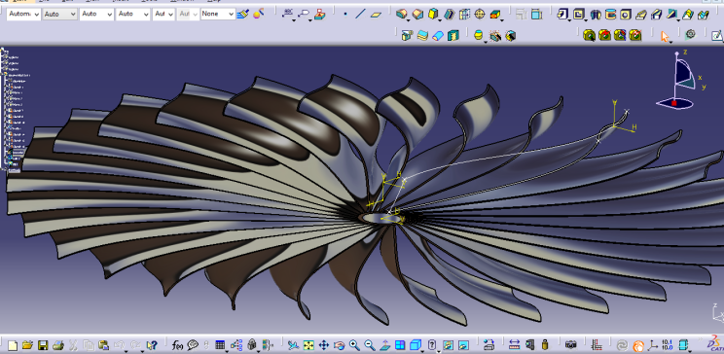The image size is (724, 354).
Task: Toggle Swap Visible Space view
Action: pyautogui.click(x=463, y=345)
